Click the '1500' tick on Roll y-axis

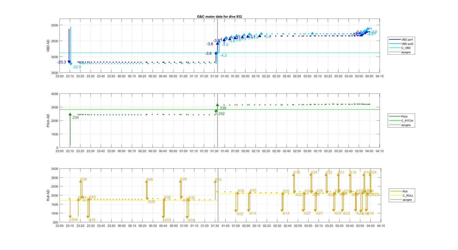tap(55, 205)
